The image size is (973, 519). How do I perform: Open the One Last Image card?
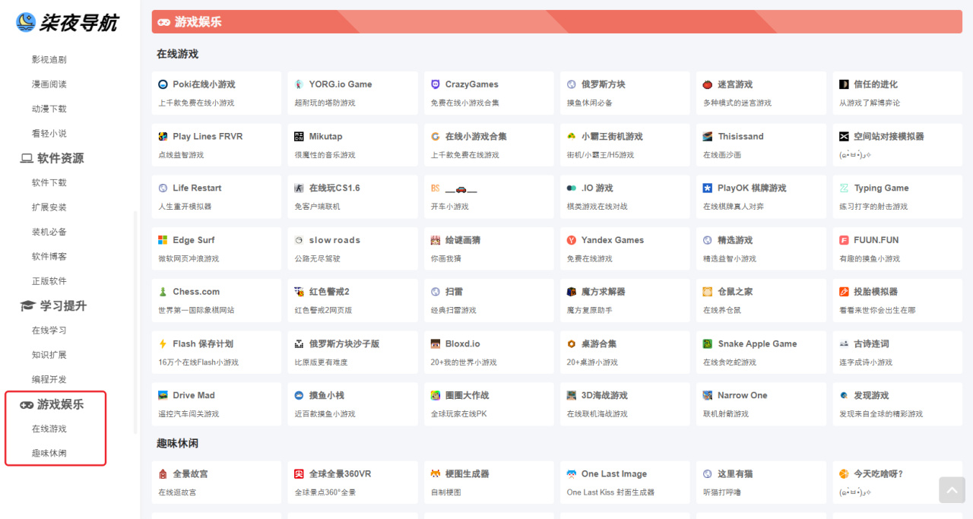pos(625,482)
